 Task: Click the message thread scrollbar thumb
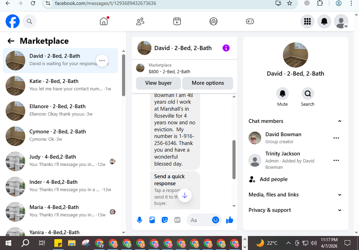coord(234,160)
